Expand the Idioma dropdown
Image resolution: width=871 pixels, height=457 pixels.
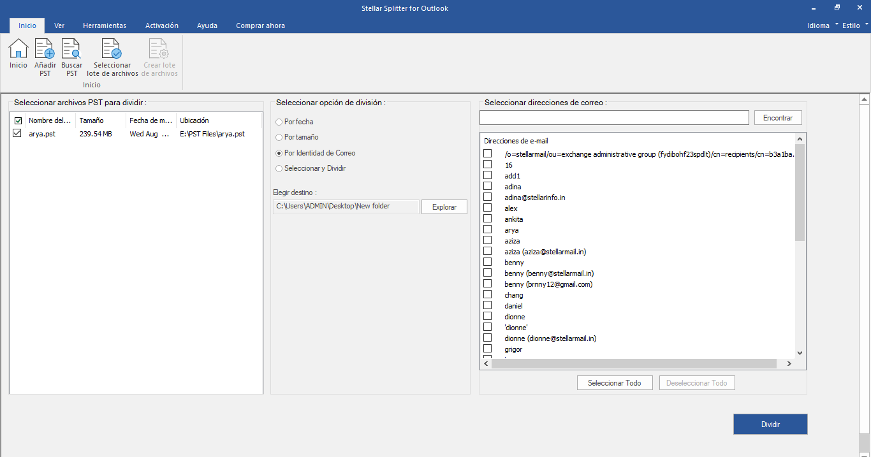[823, 25]
